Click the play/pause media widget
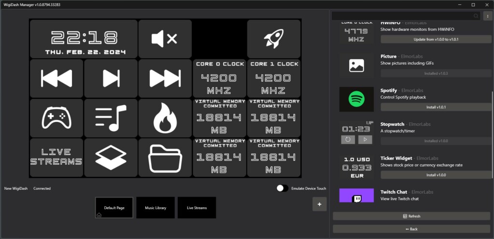This screenshot has width=494, height=239. pyautogui.click(x=111, y=79)
